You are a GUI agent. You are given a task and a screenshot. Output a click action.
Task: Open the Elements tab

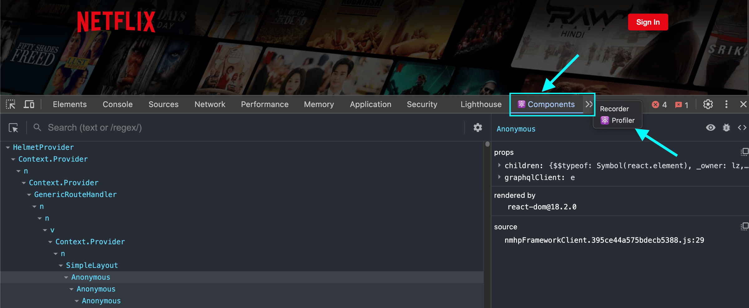70,104
